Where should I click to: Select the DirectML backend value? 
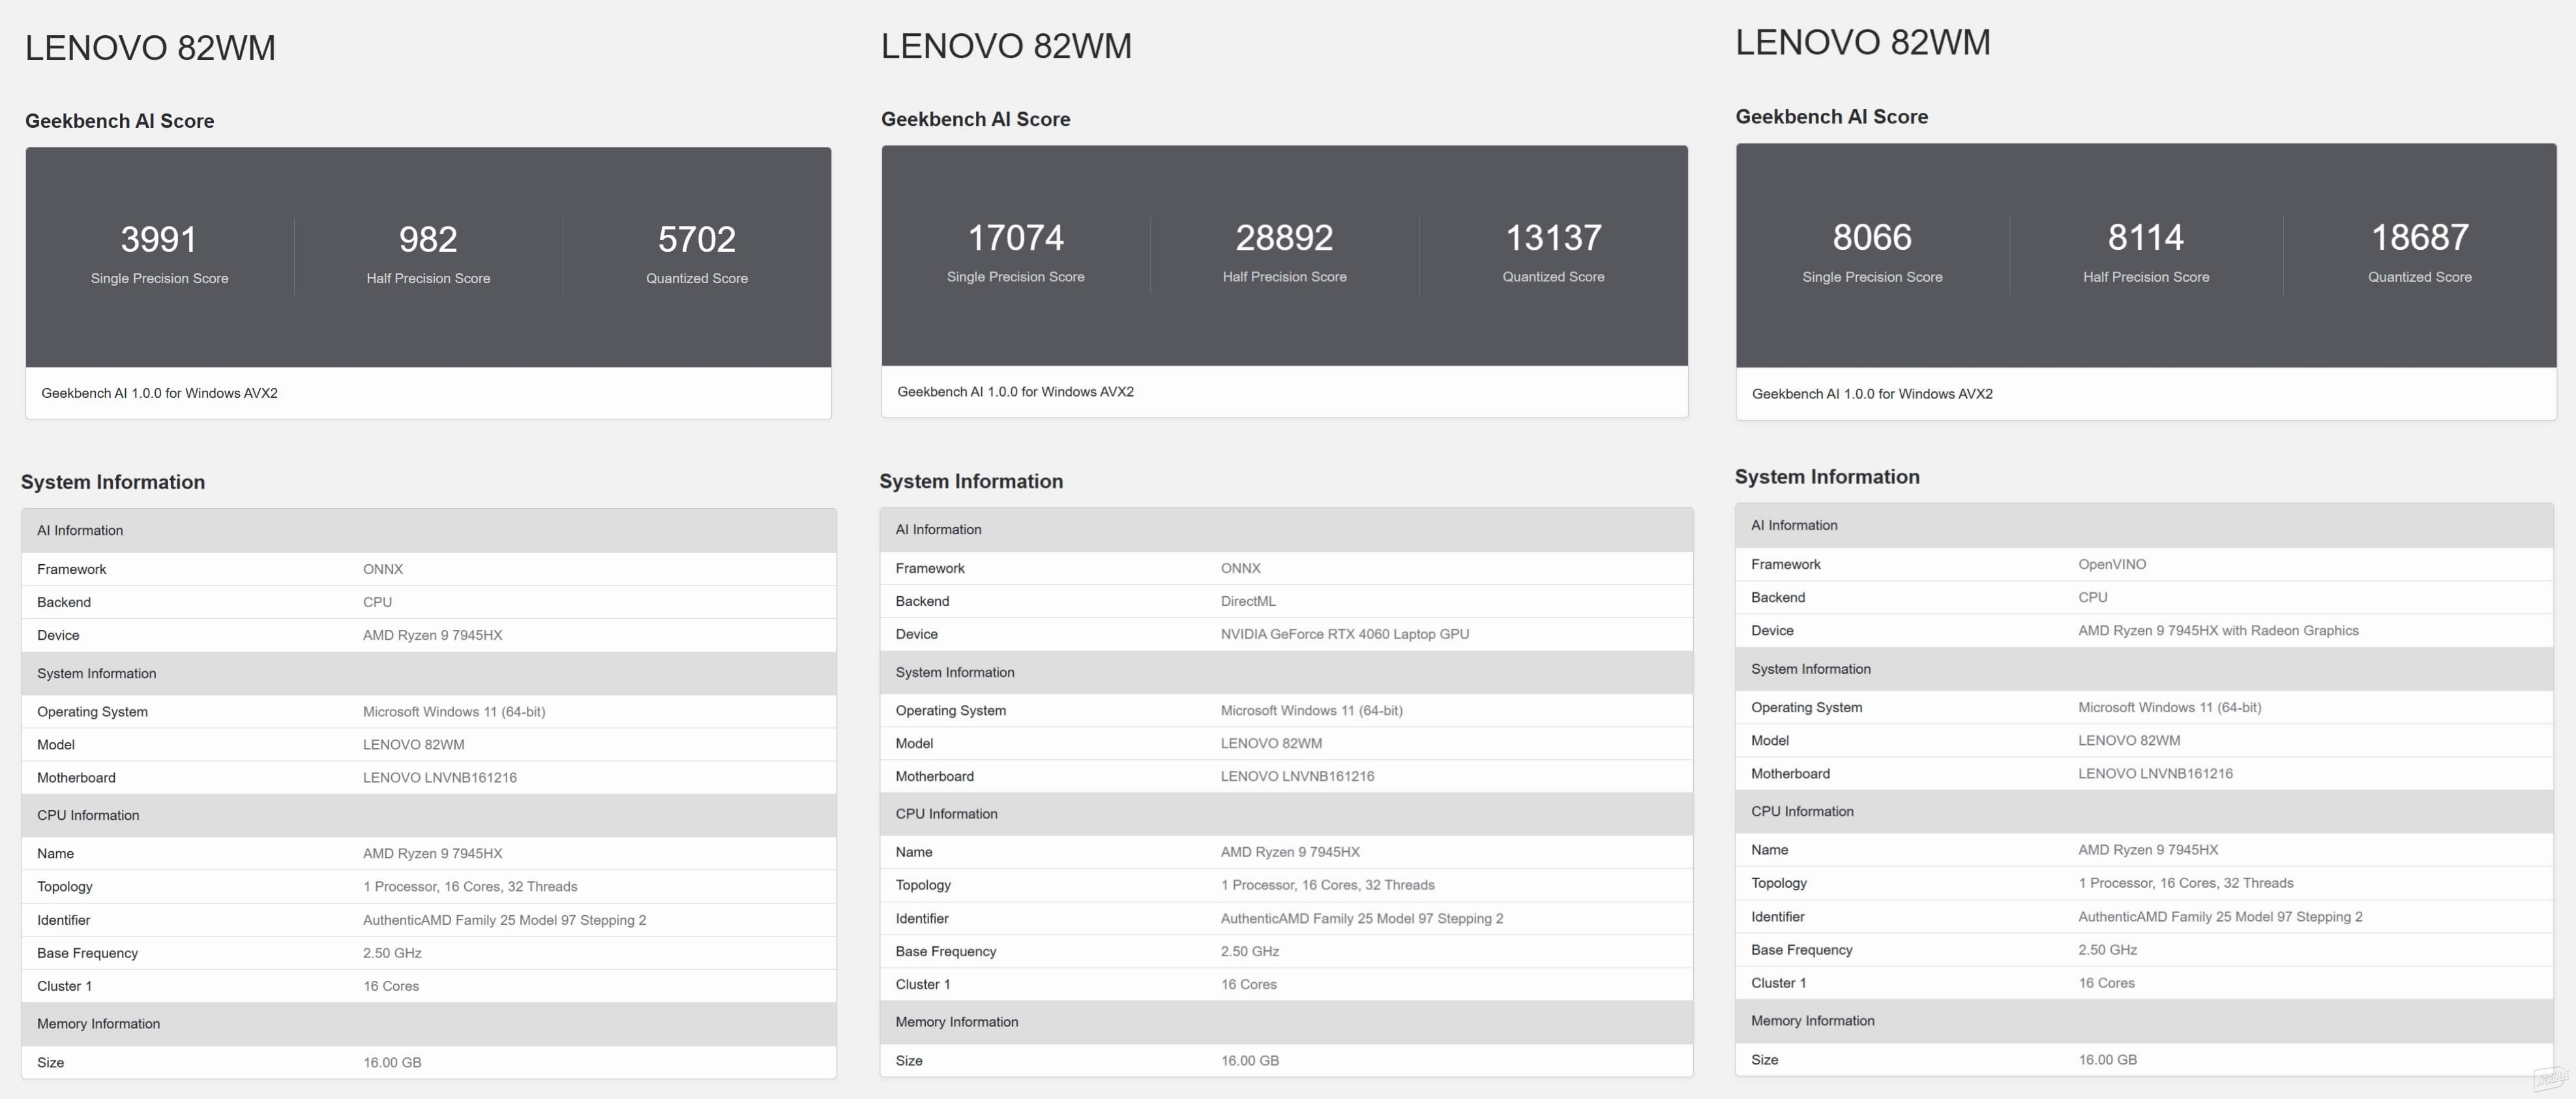pyautogui.click(x=1248, y=601)
